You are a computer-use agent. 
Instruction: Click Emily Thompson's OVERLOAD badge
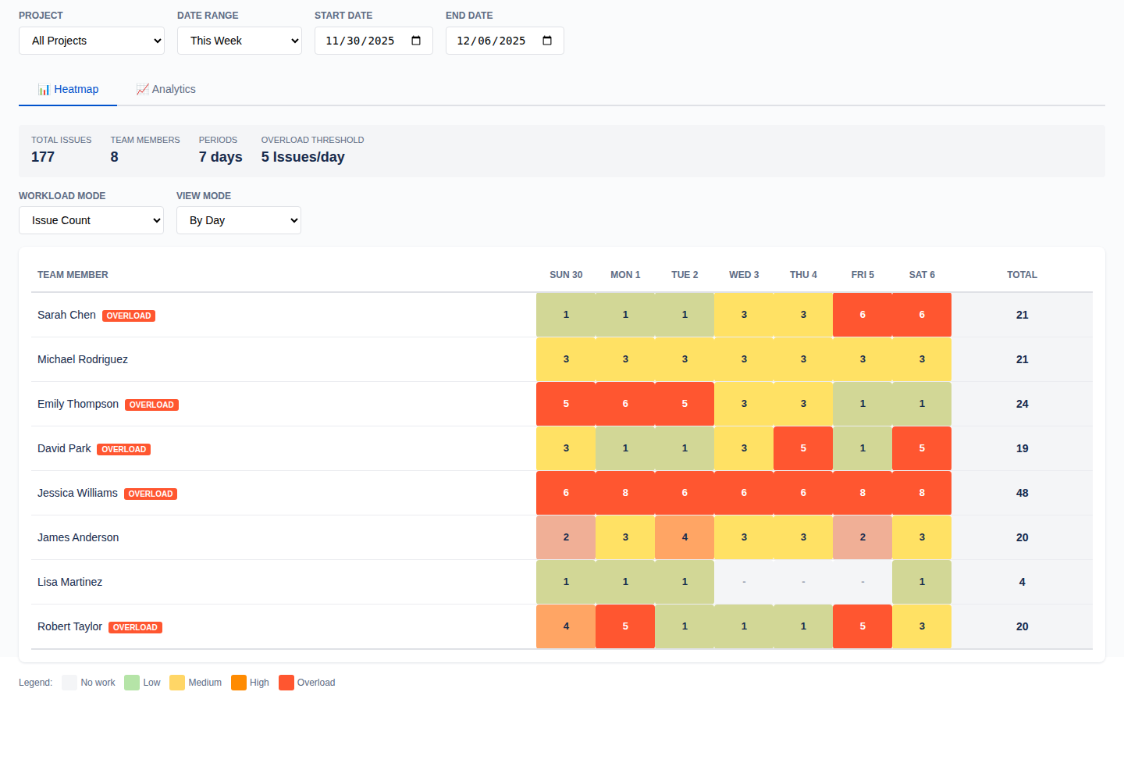[x=151, y=405]
